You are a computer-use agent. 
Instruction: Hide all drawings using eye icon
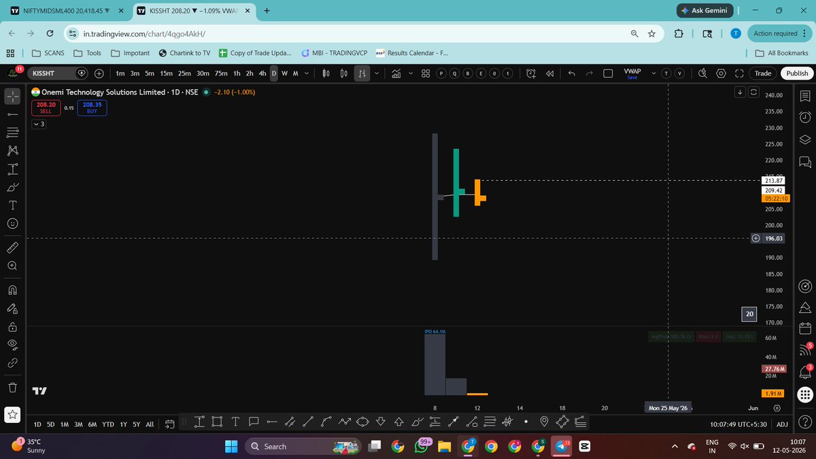coord(12,345)
